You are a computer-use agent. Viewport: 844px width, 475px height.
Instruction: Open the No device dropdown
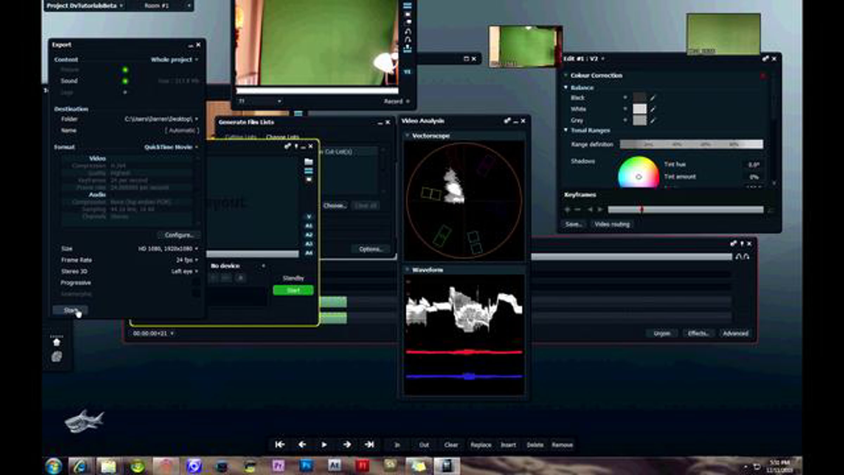tap(238, 266)
